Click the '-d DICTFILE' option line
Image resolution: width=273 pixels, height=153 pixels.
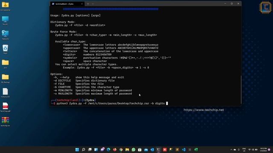(x=84, y=81)
